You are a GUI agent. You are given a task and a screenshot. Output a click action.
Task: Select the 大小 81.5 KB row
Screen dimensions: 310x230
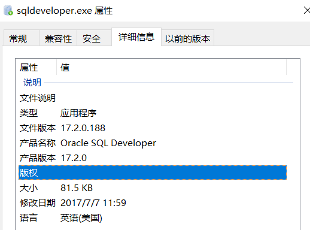tap(153, 188)
